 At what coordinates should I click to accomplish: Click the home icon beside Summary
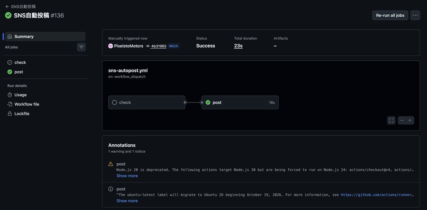click(x=10, y=36)
